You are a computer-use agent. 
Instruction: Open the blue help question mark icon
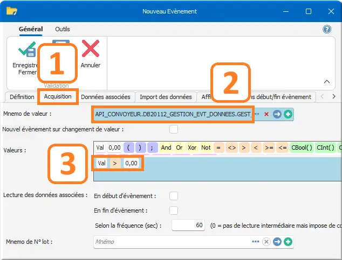coord(327,29)
